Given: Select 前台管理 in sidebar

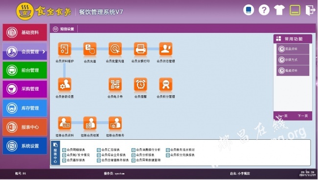Looking at the screenshot, I should [x=25, y=70].
